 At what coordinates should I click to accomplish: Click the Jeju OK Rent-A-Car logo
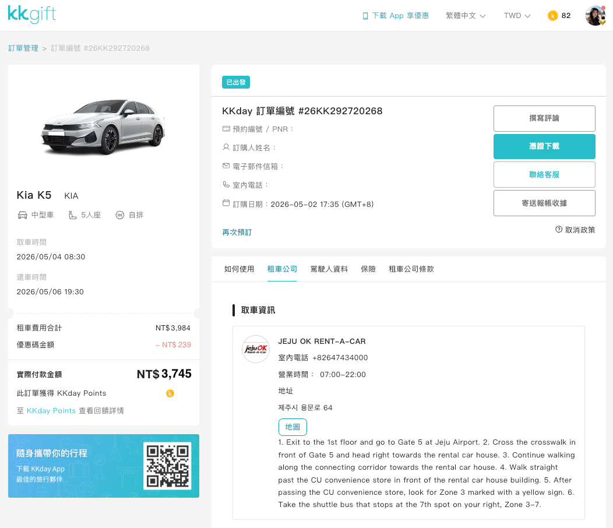coord(256,349)
